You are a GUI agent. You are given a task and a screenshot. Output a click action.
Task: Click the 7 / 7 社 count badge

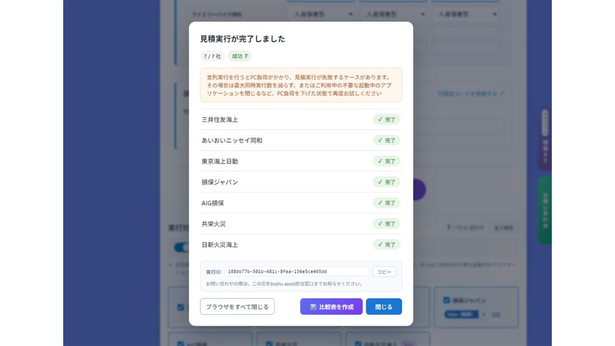tap(212, 56)
